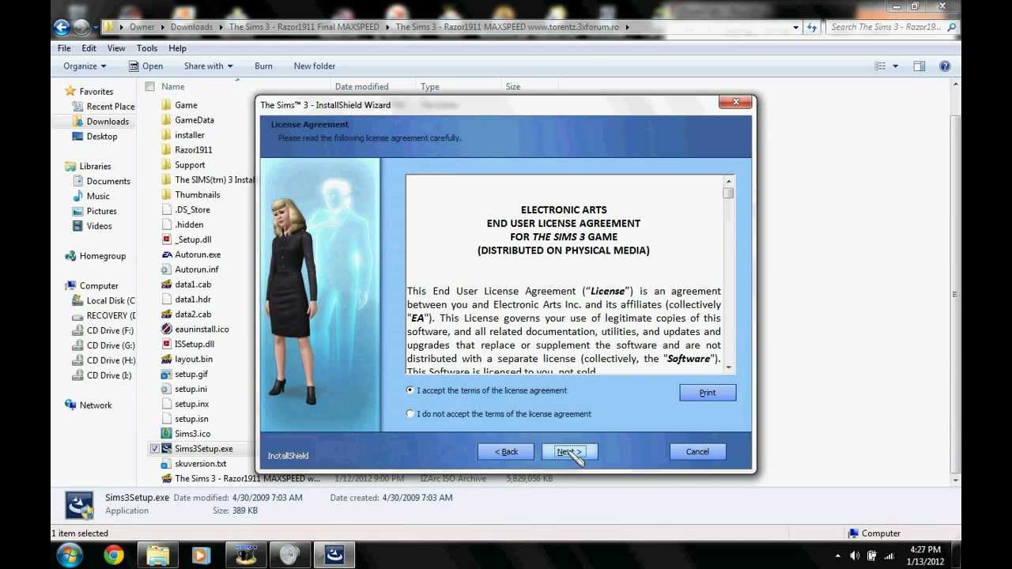1012x569 pixels.
Task: Click the license text scrollbar thumb
Action: [728, 193]
